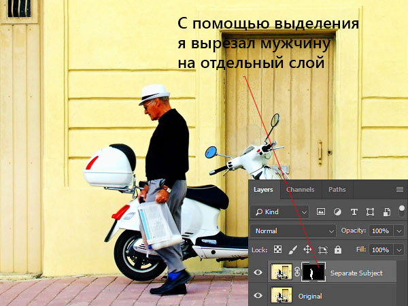
Task: Filter for type layers icon
Action: 354,212
